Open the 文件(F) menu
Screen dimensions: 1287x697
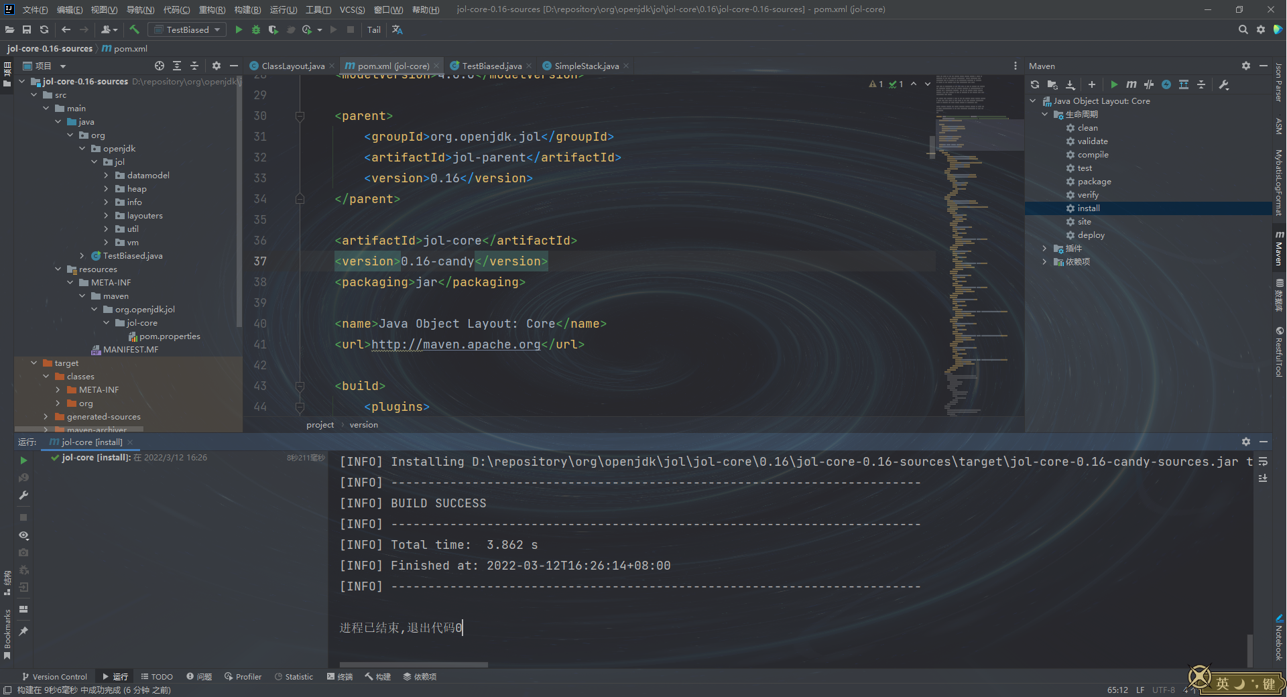tap(35, 9)
